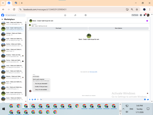Open a new browser tab

[x=22, y=3]
